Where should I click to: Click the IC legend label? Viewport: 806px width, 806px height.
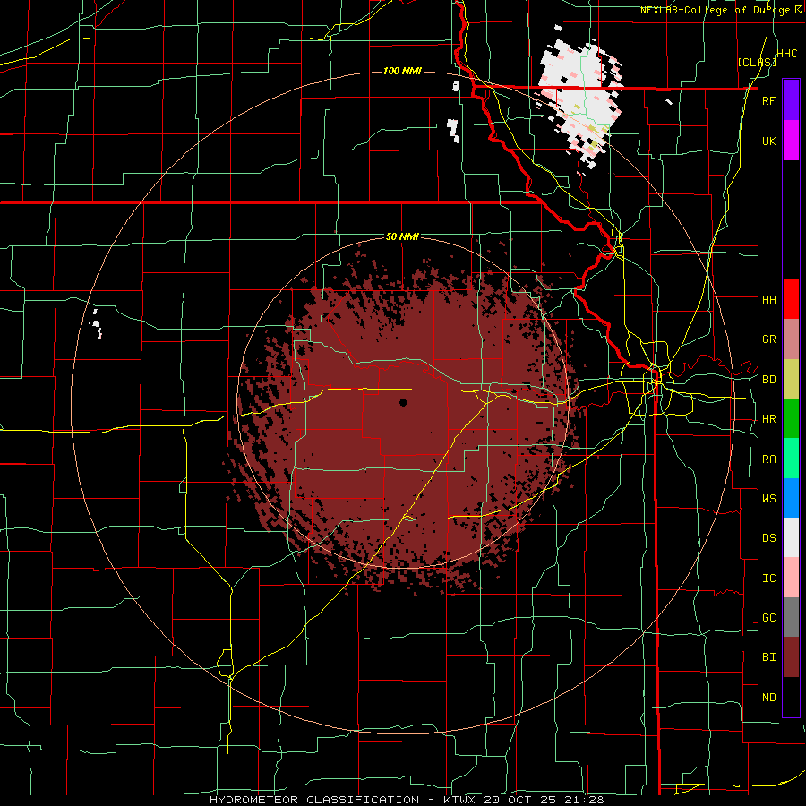point(768,579)
